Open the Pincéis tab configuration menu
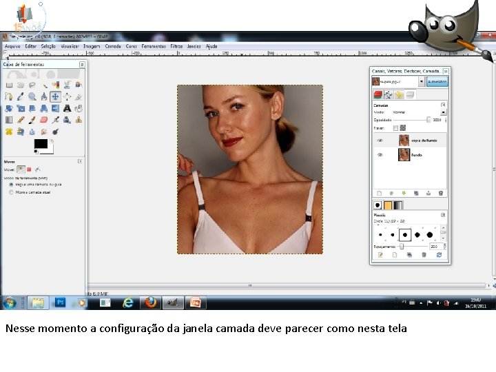Viewport: 496px width, 372px height. (443, 215)
